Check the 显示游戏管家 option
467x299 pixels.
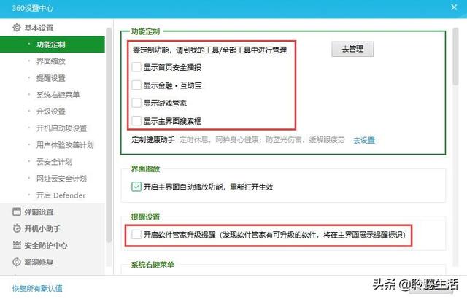136,103
